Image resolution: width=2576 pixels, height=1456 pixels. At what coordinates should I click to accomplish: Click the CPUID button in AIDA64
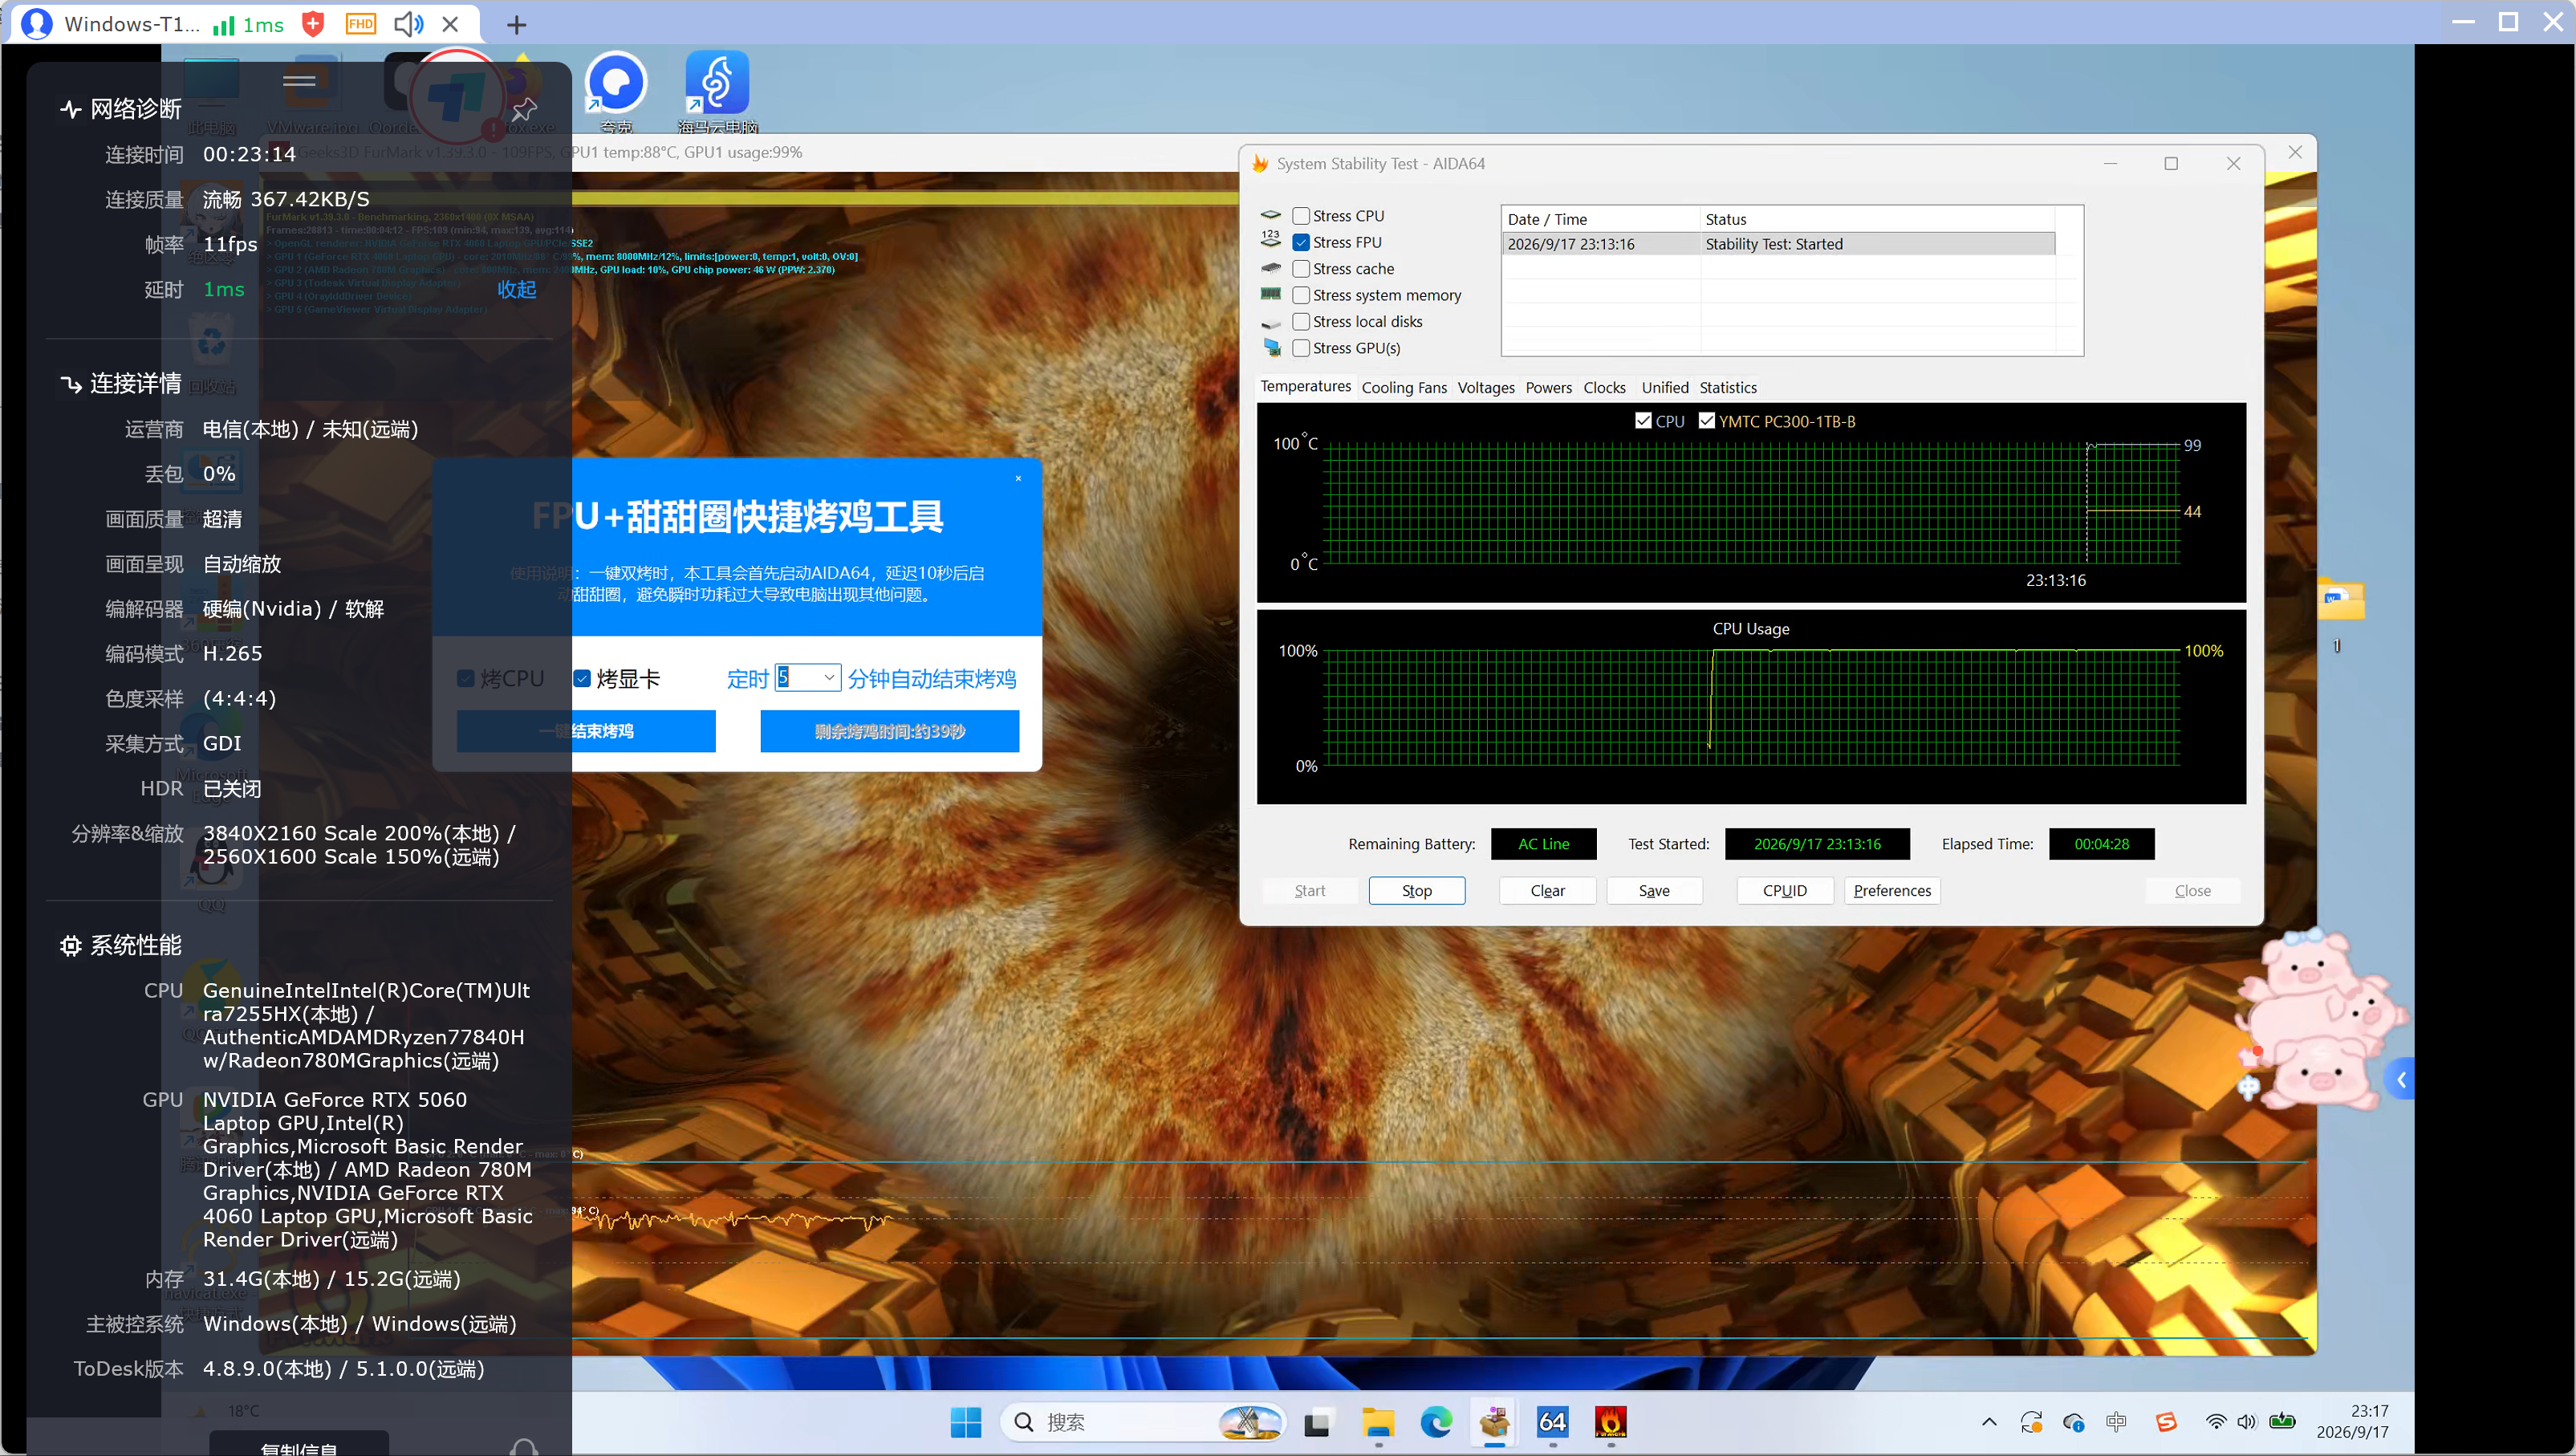coord(1784,890)
